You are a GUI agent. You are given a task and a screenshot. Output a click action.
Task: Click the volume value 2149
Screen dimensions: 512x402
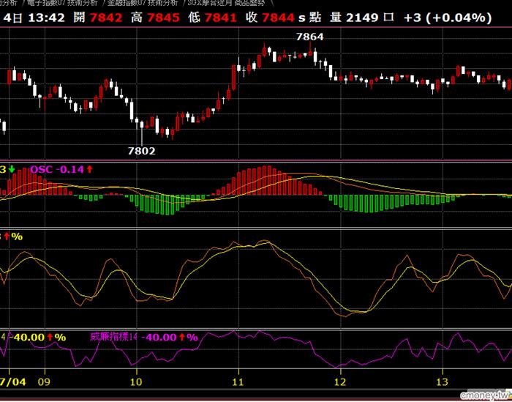363,18
